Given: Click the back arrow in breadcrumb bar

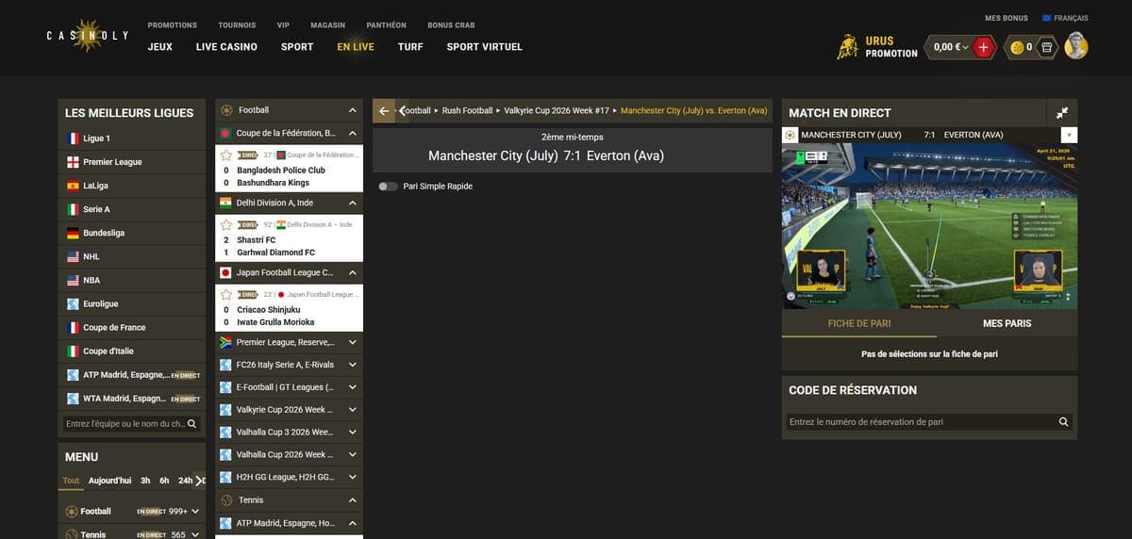Looking at the screenshot, I should point(384,110).
